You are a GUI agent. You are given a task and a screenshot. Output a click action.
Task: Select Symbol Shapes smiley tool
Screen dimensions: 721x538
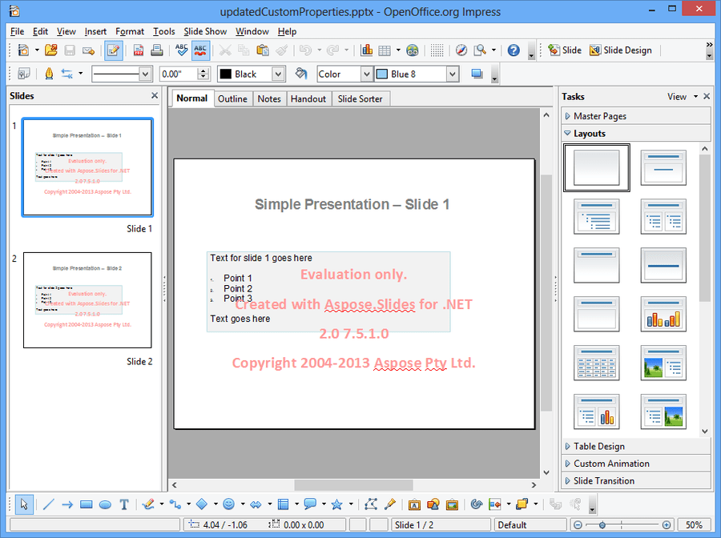coord(228,504)
